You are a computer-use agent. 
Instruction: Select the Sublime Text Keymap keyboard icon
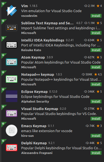point(12,28)
